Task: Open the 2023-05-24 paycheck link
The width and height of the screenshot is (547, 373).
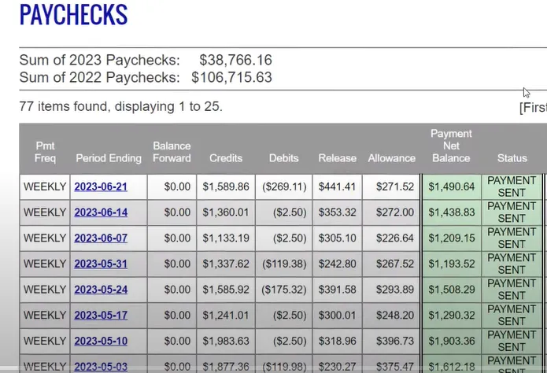Action: [x=101, y=290]
